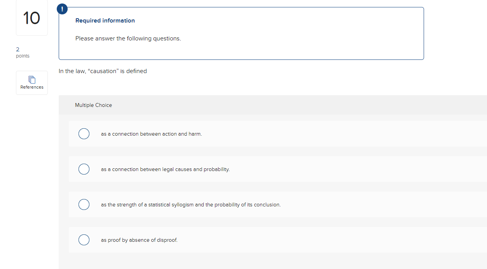Select radio for 'legal causes and probability'
487x269 pixels.
coord(84,169)
